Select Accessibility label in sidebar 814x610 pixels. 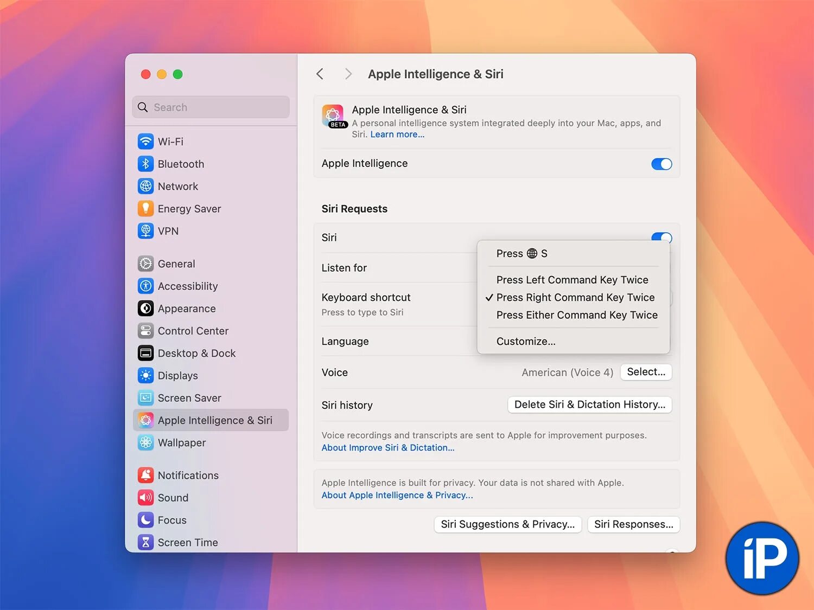tap(188, 286)
